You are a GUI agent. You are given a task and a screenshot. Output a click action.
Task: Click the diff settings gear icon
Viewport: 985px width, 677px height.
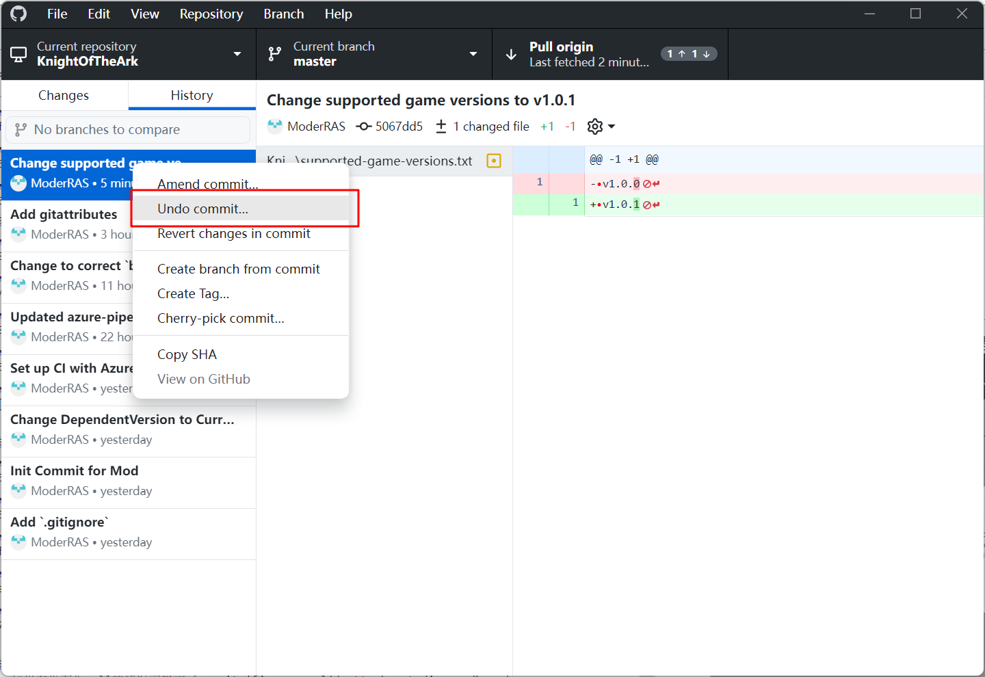pyautogui.click(x=595, y=127)
